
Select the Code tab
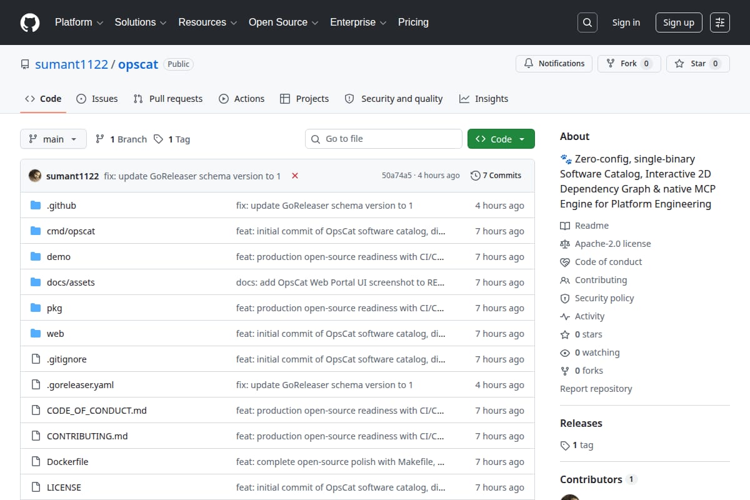[43, 99]
